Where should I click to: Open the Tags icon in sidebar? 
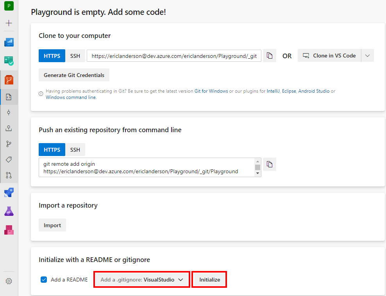[9, 160]
